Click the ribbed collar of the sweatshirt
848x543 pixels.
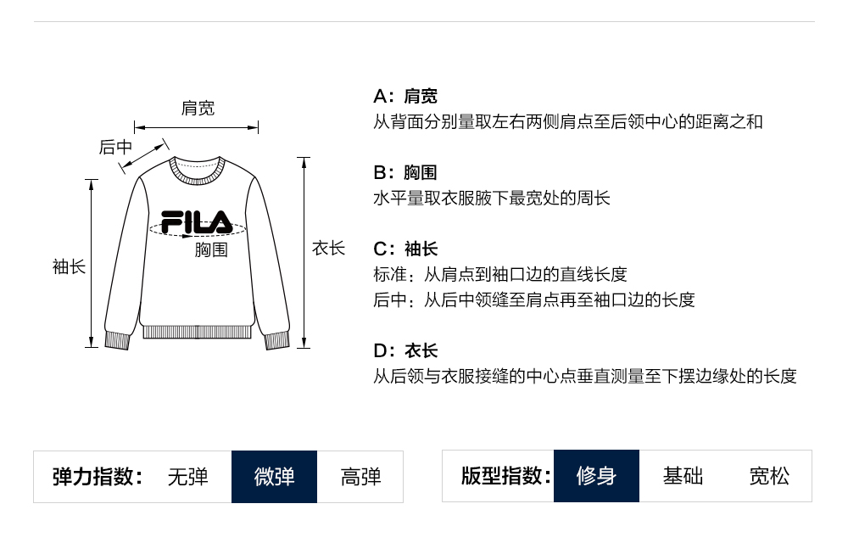[x=197, y=171]
